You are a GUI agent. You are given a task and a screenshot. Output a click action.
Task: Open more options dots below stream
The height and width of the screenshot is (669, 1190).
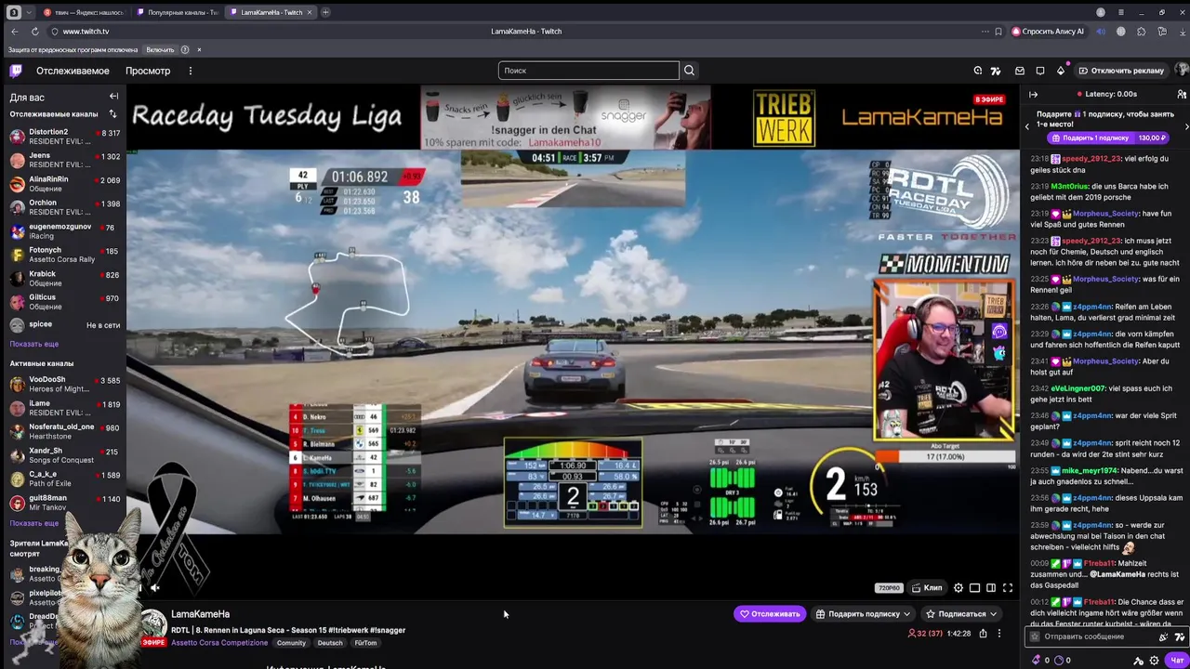click(x=999, y=634)
